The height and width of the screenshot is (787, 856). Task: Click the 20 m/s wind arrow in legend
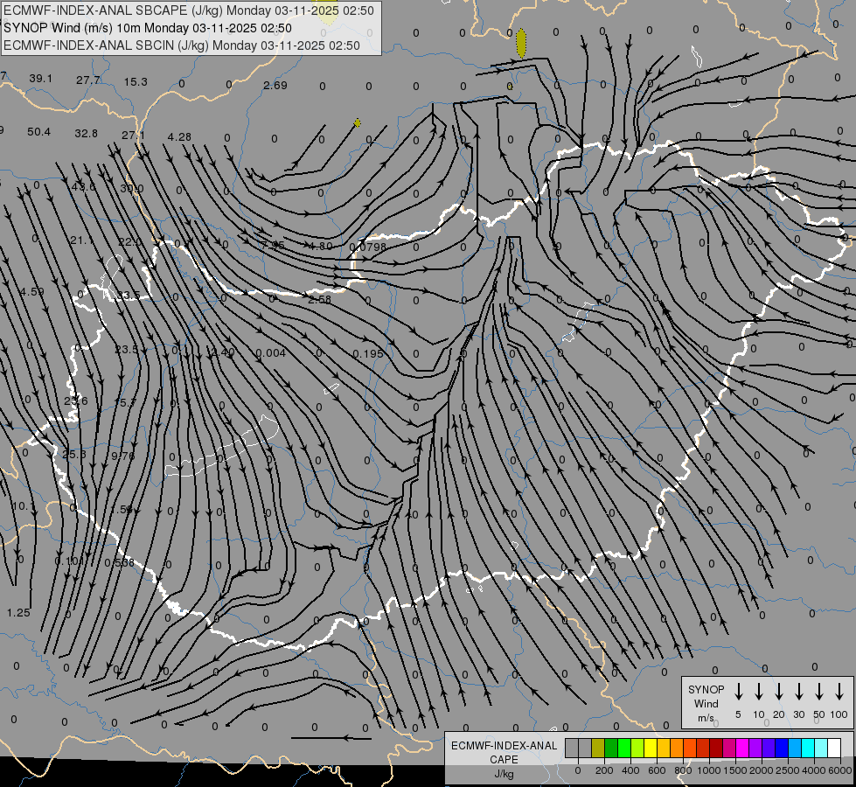[x=778, y=692]
